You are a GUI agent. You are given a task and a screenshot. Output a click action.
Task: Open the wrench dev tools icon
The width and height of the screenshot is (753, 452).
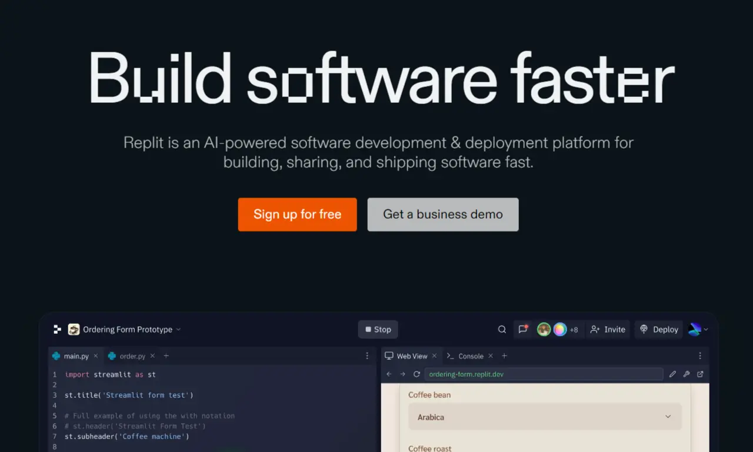coord(686,374)
